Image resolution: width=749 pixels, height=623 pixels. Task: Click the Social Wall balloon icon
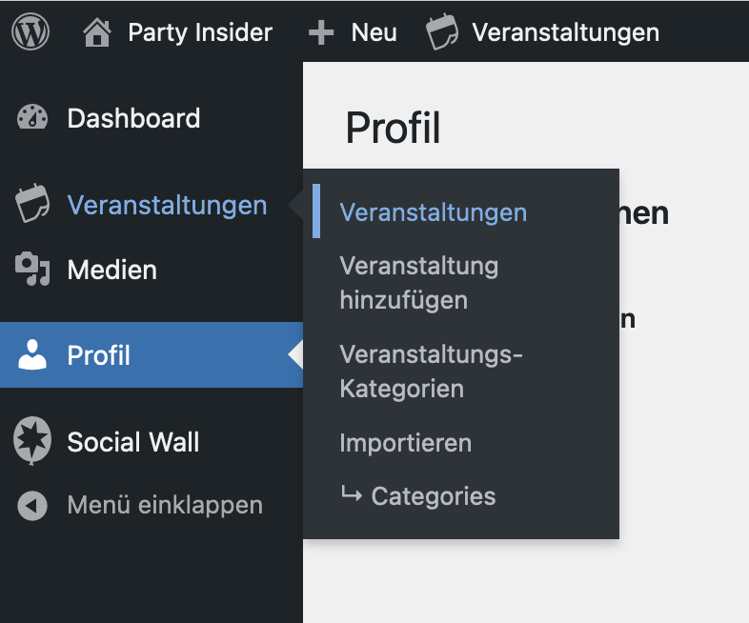point(32,441)
